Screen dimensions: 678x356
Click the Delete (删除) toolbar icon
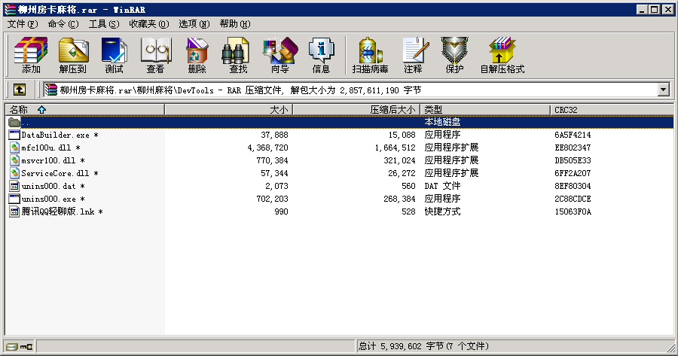pyautogui.click(x=197, y=56)
